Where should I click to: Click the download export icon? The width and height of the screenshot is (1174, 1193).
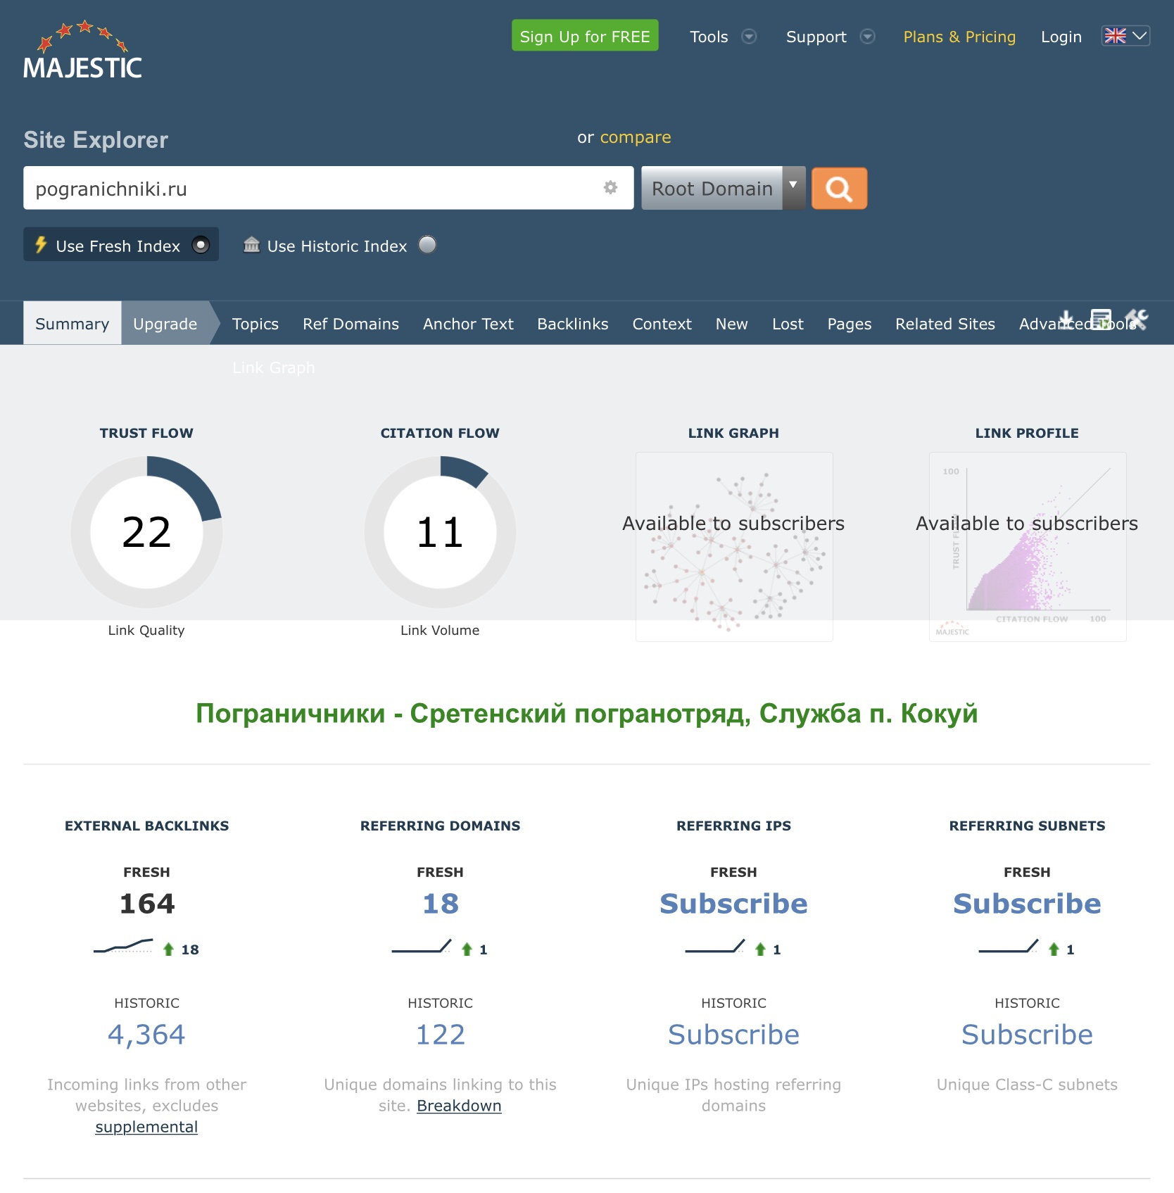click(1066, 320)
